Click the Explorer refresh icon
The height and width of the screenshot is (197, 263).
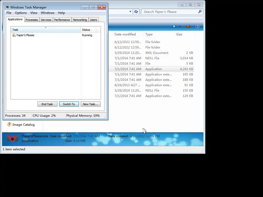click(136, 12)
